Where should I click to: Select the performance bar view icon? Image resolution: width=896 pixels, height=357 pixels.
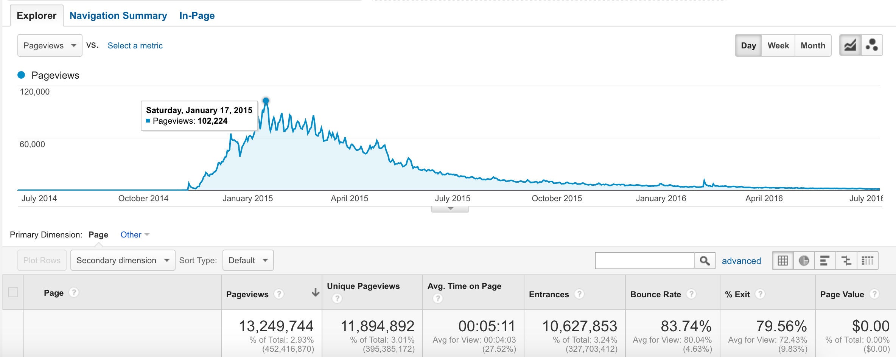click(825, 261)
